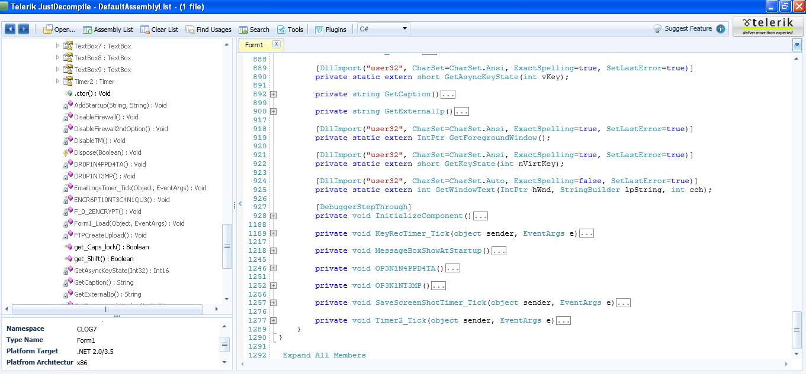806x374 pixels.
Task: Click the blue info icon
Action: pos(720,28)
